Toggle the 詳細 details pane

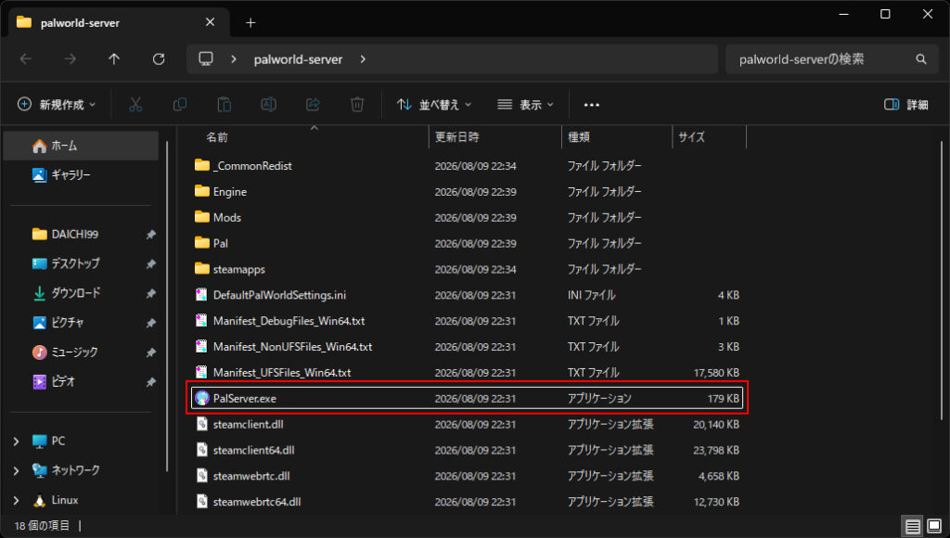906,105
